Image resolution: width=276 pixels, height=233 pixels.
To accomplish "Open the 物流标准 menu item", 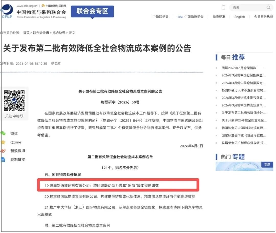I will pyautogui.click(x=219, y=17).
